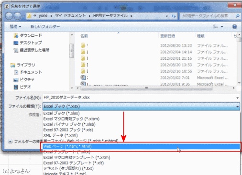242x175 pixels.
Task: Click 新しいフォルダー button
Action: tap(45, 26)
